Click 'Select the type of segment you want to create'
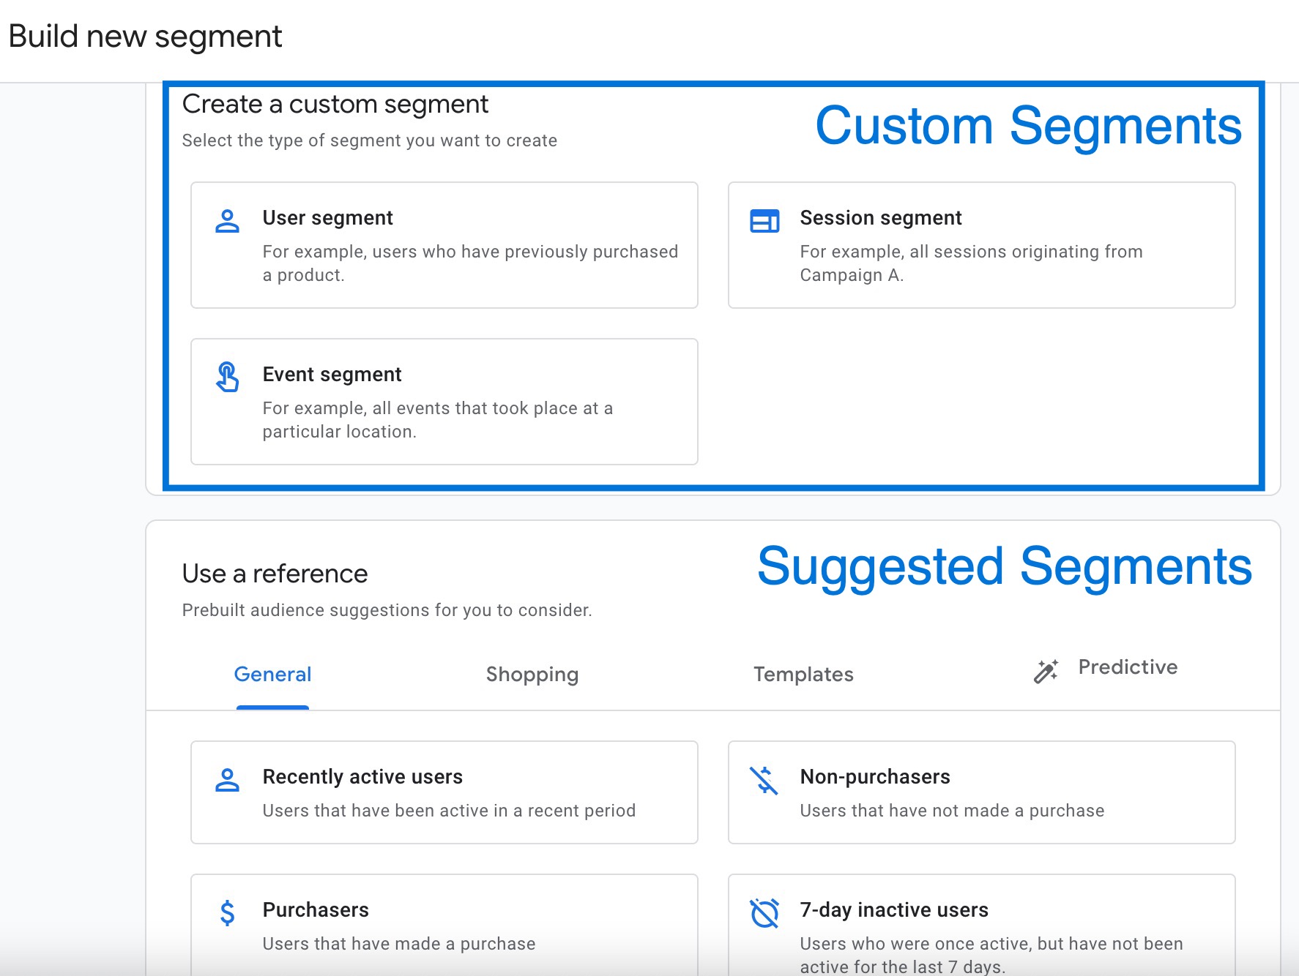The height and width of the screenshot is (976, 1299). click(x=369, y=140)
